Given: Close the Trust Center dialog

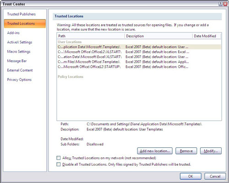Looking at the screenshot, I should (x=225, y=4).
